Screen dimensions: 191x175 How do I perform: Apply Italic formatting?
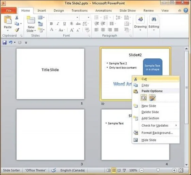[x=58, y=24]
